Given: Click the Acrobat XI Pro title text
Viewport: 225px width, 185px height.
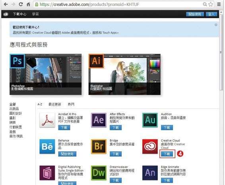Looking at the screenshot, I should [x=67, y=114].
